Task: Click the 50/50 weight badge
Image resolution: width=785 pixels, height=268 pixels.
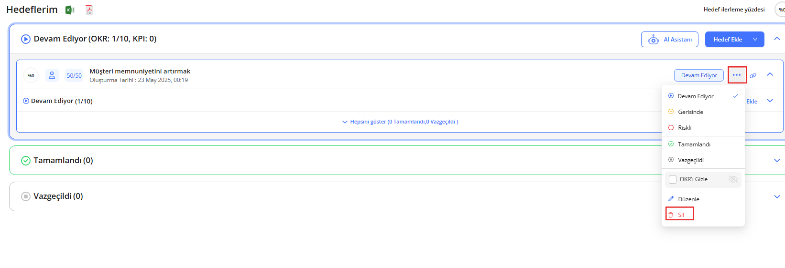Action: click(74, 75)
